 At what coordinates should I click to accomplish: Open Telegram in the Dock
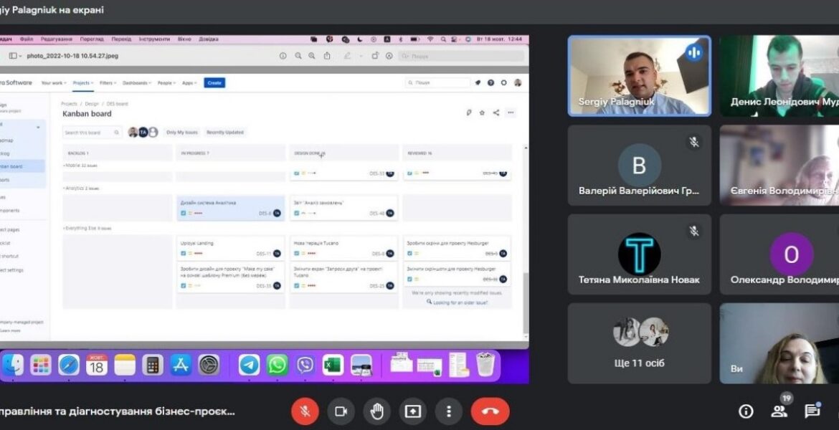pyautogui.click(x=249, y=365)
